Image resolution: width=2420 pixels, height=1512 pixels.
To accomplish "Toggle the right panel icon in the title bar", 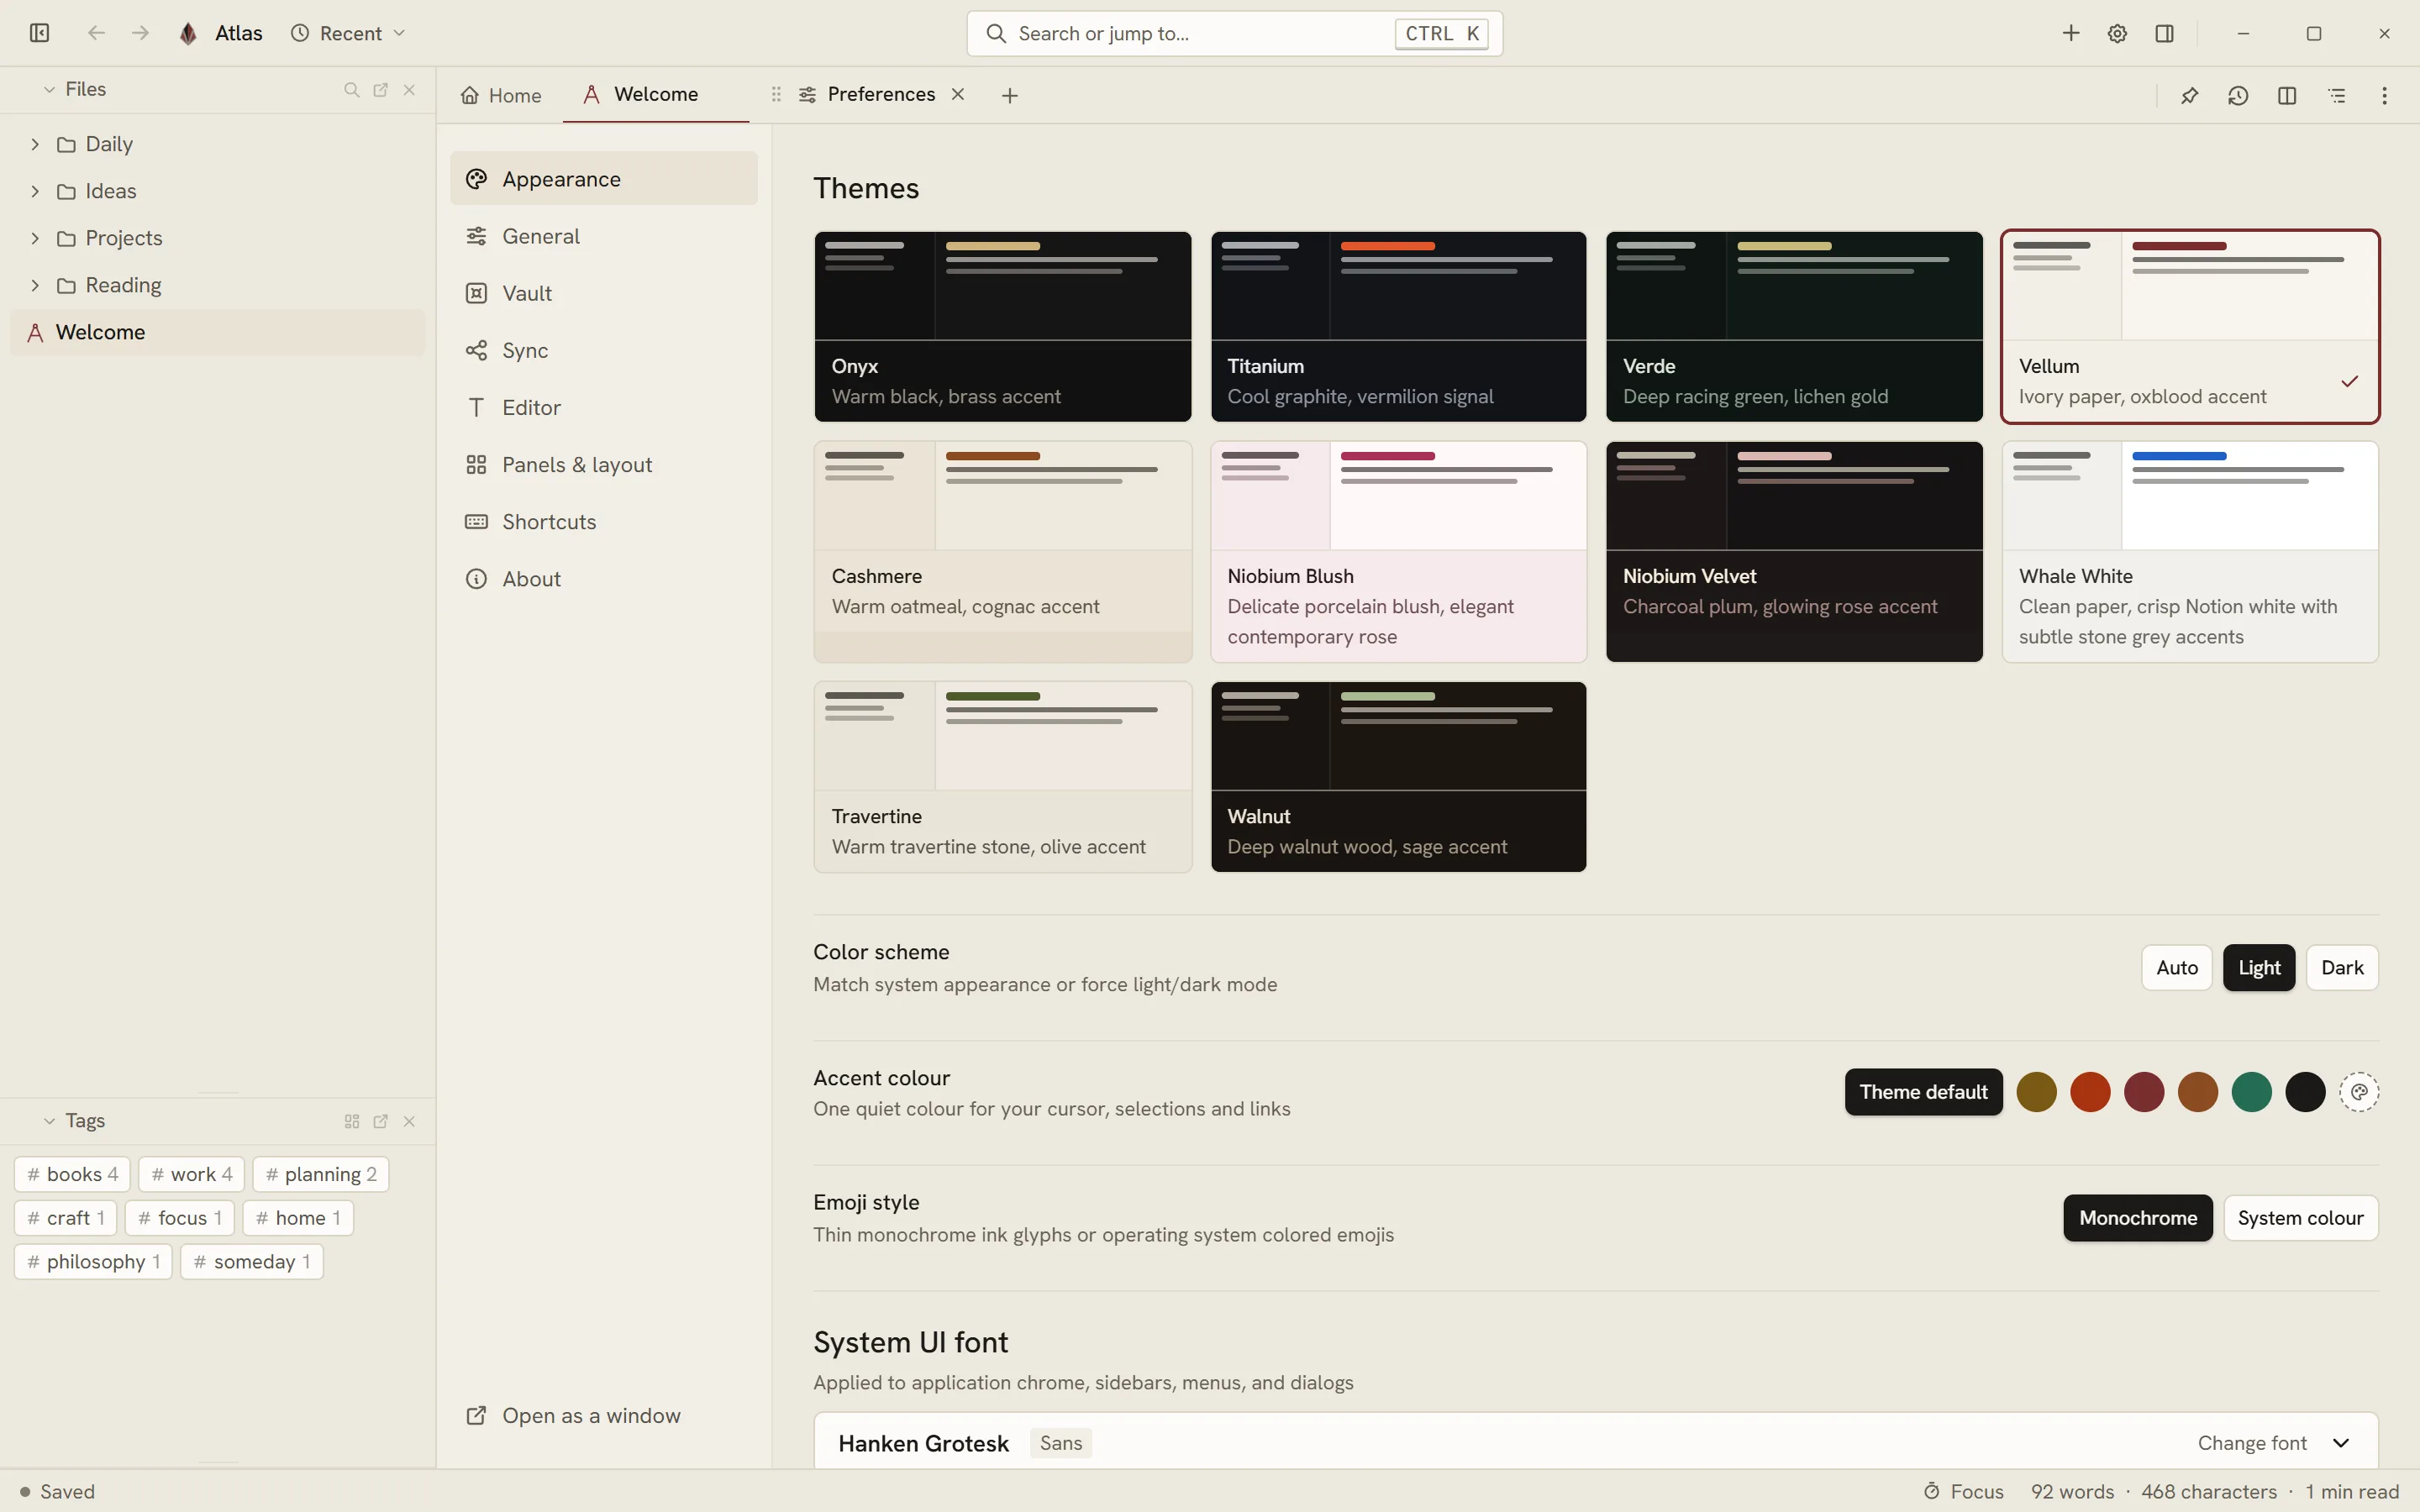I will 2165,33.
